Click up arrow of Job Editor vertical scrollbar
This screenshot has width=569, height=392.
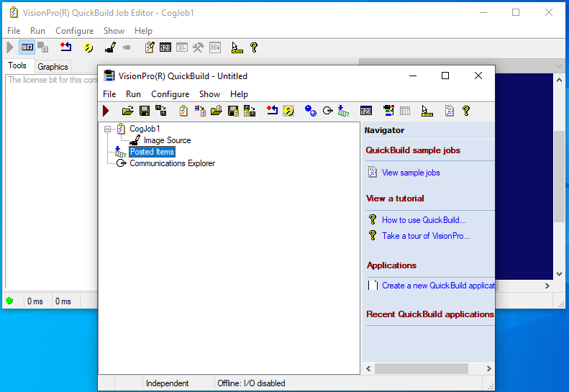click(559, 80)
